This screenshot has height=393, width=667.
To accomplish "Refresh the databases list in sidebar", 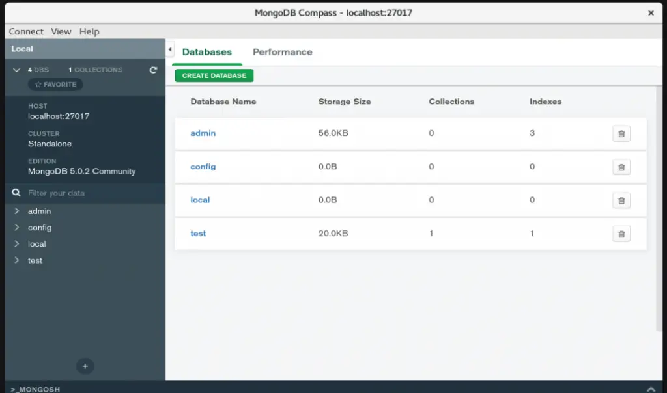I will 153,70.
